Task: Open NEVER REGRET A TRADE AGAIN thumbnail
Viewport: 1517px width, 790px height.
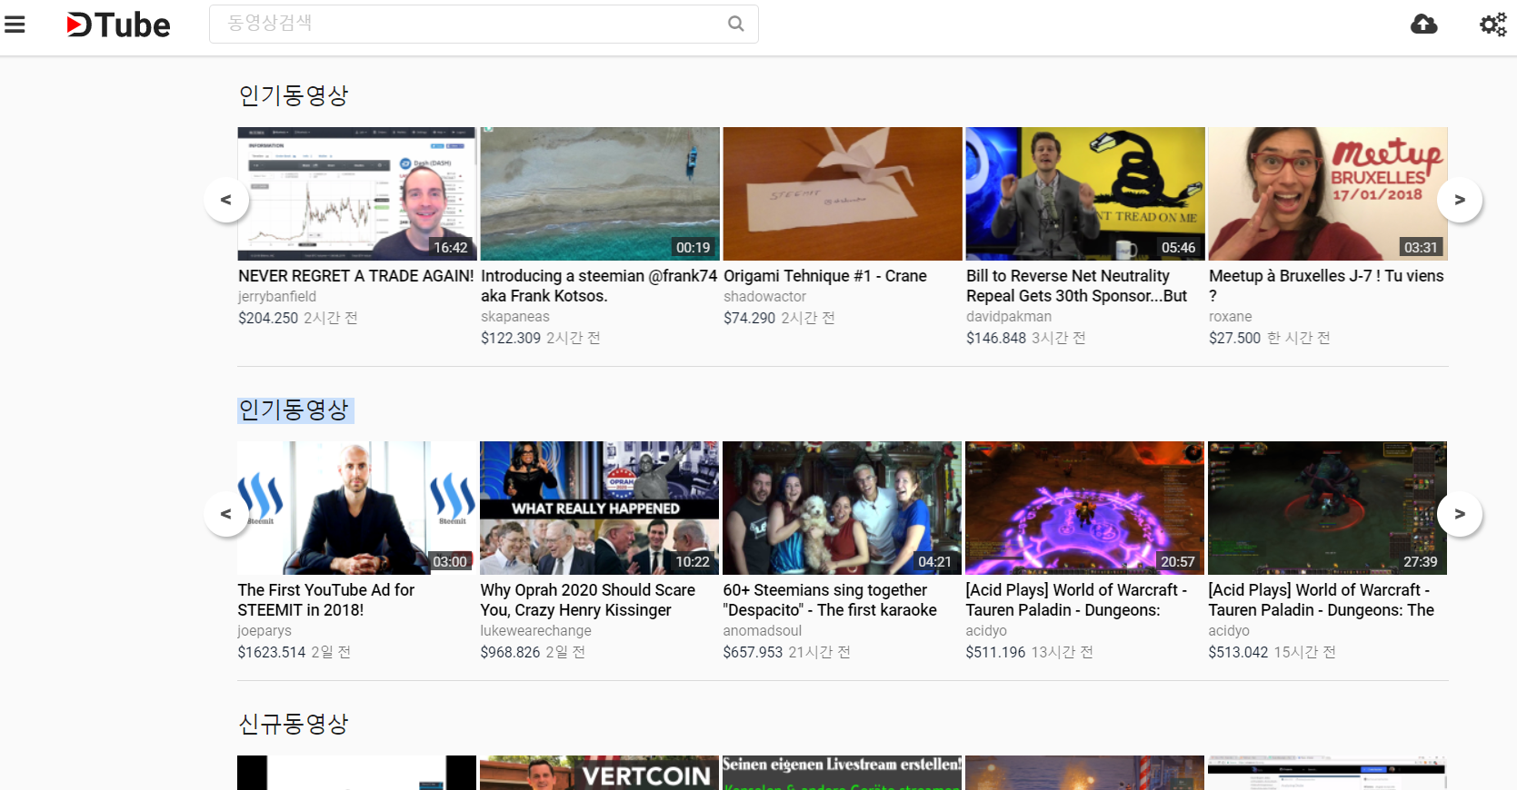Action: (x=357, y=194)
